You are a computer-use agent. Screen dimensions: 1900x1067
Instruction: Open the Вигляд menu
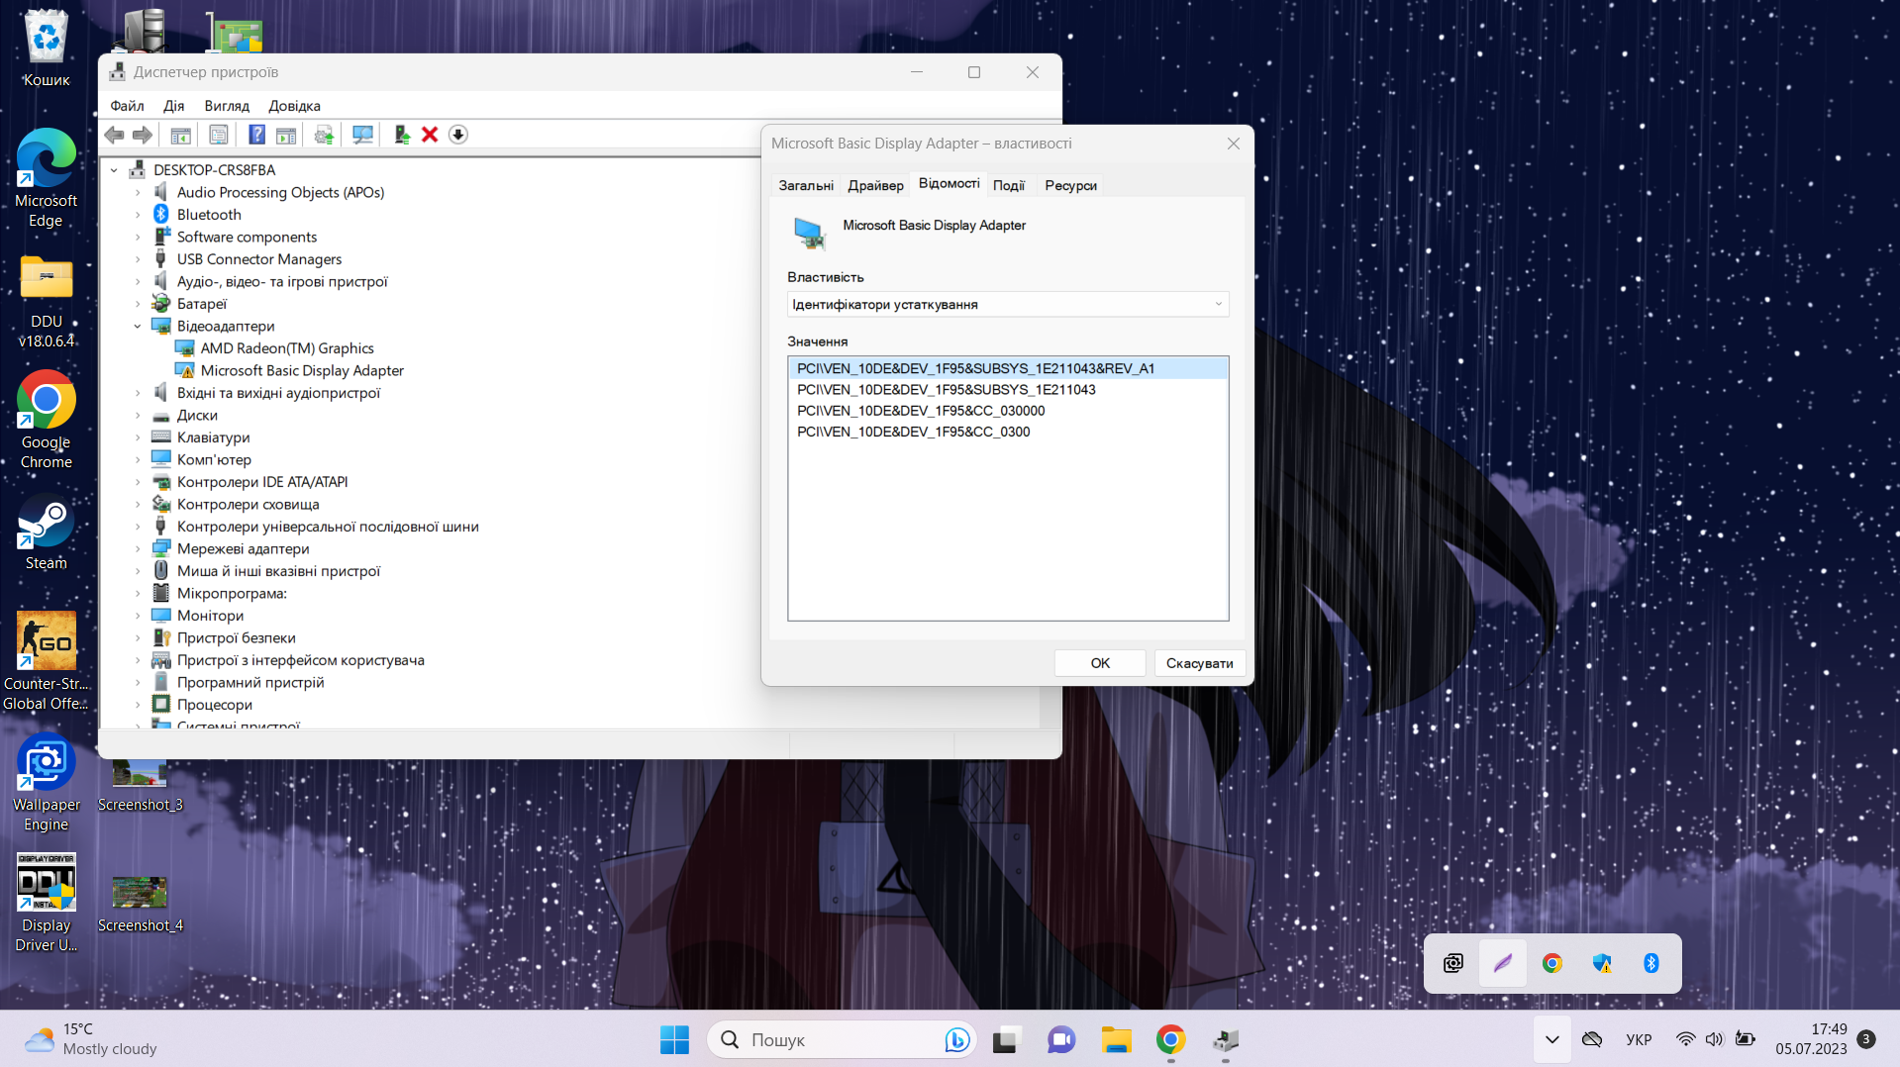pyautogui.click(x=227, y=106)
